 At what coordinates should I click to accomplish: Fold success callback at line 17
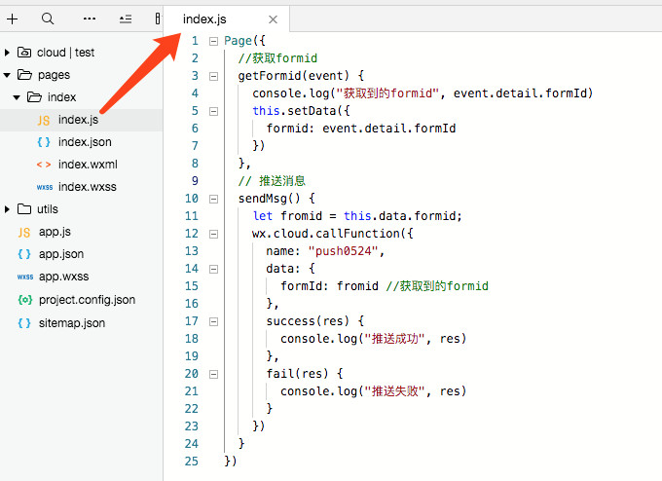(214, 321)
